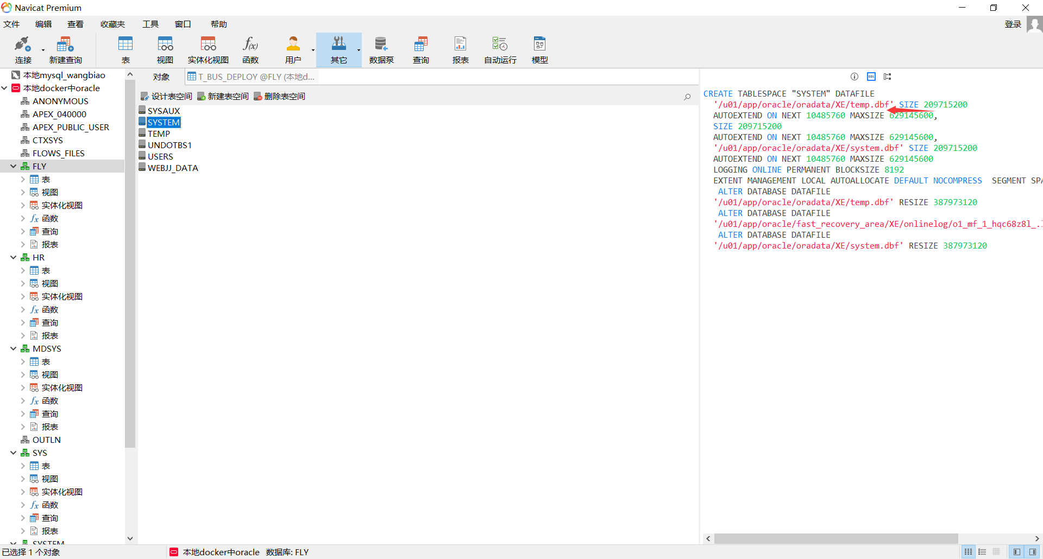This screenshot has height=559, width=1043.
Task: Open the Others (其它) dropdown arrow
Action: [x=359, y=50]
